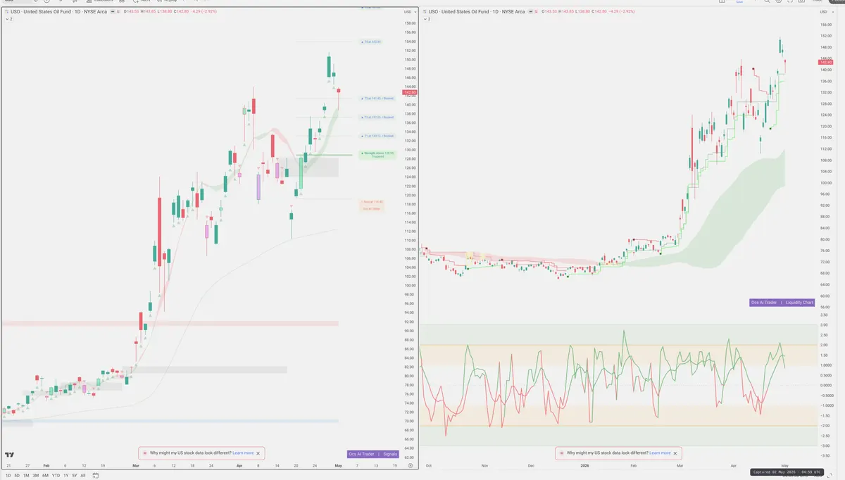Select the 5Y time range

74,476
